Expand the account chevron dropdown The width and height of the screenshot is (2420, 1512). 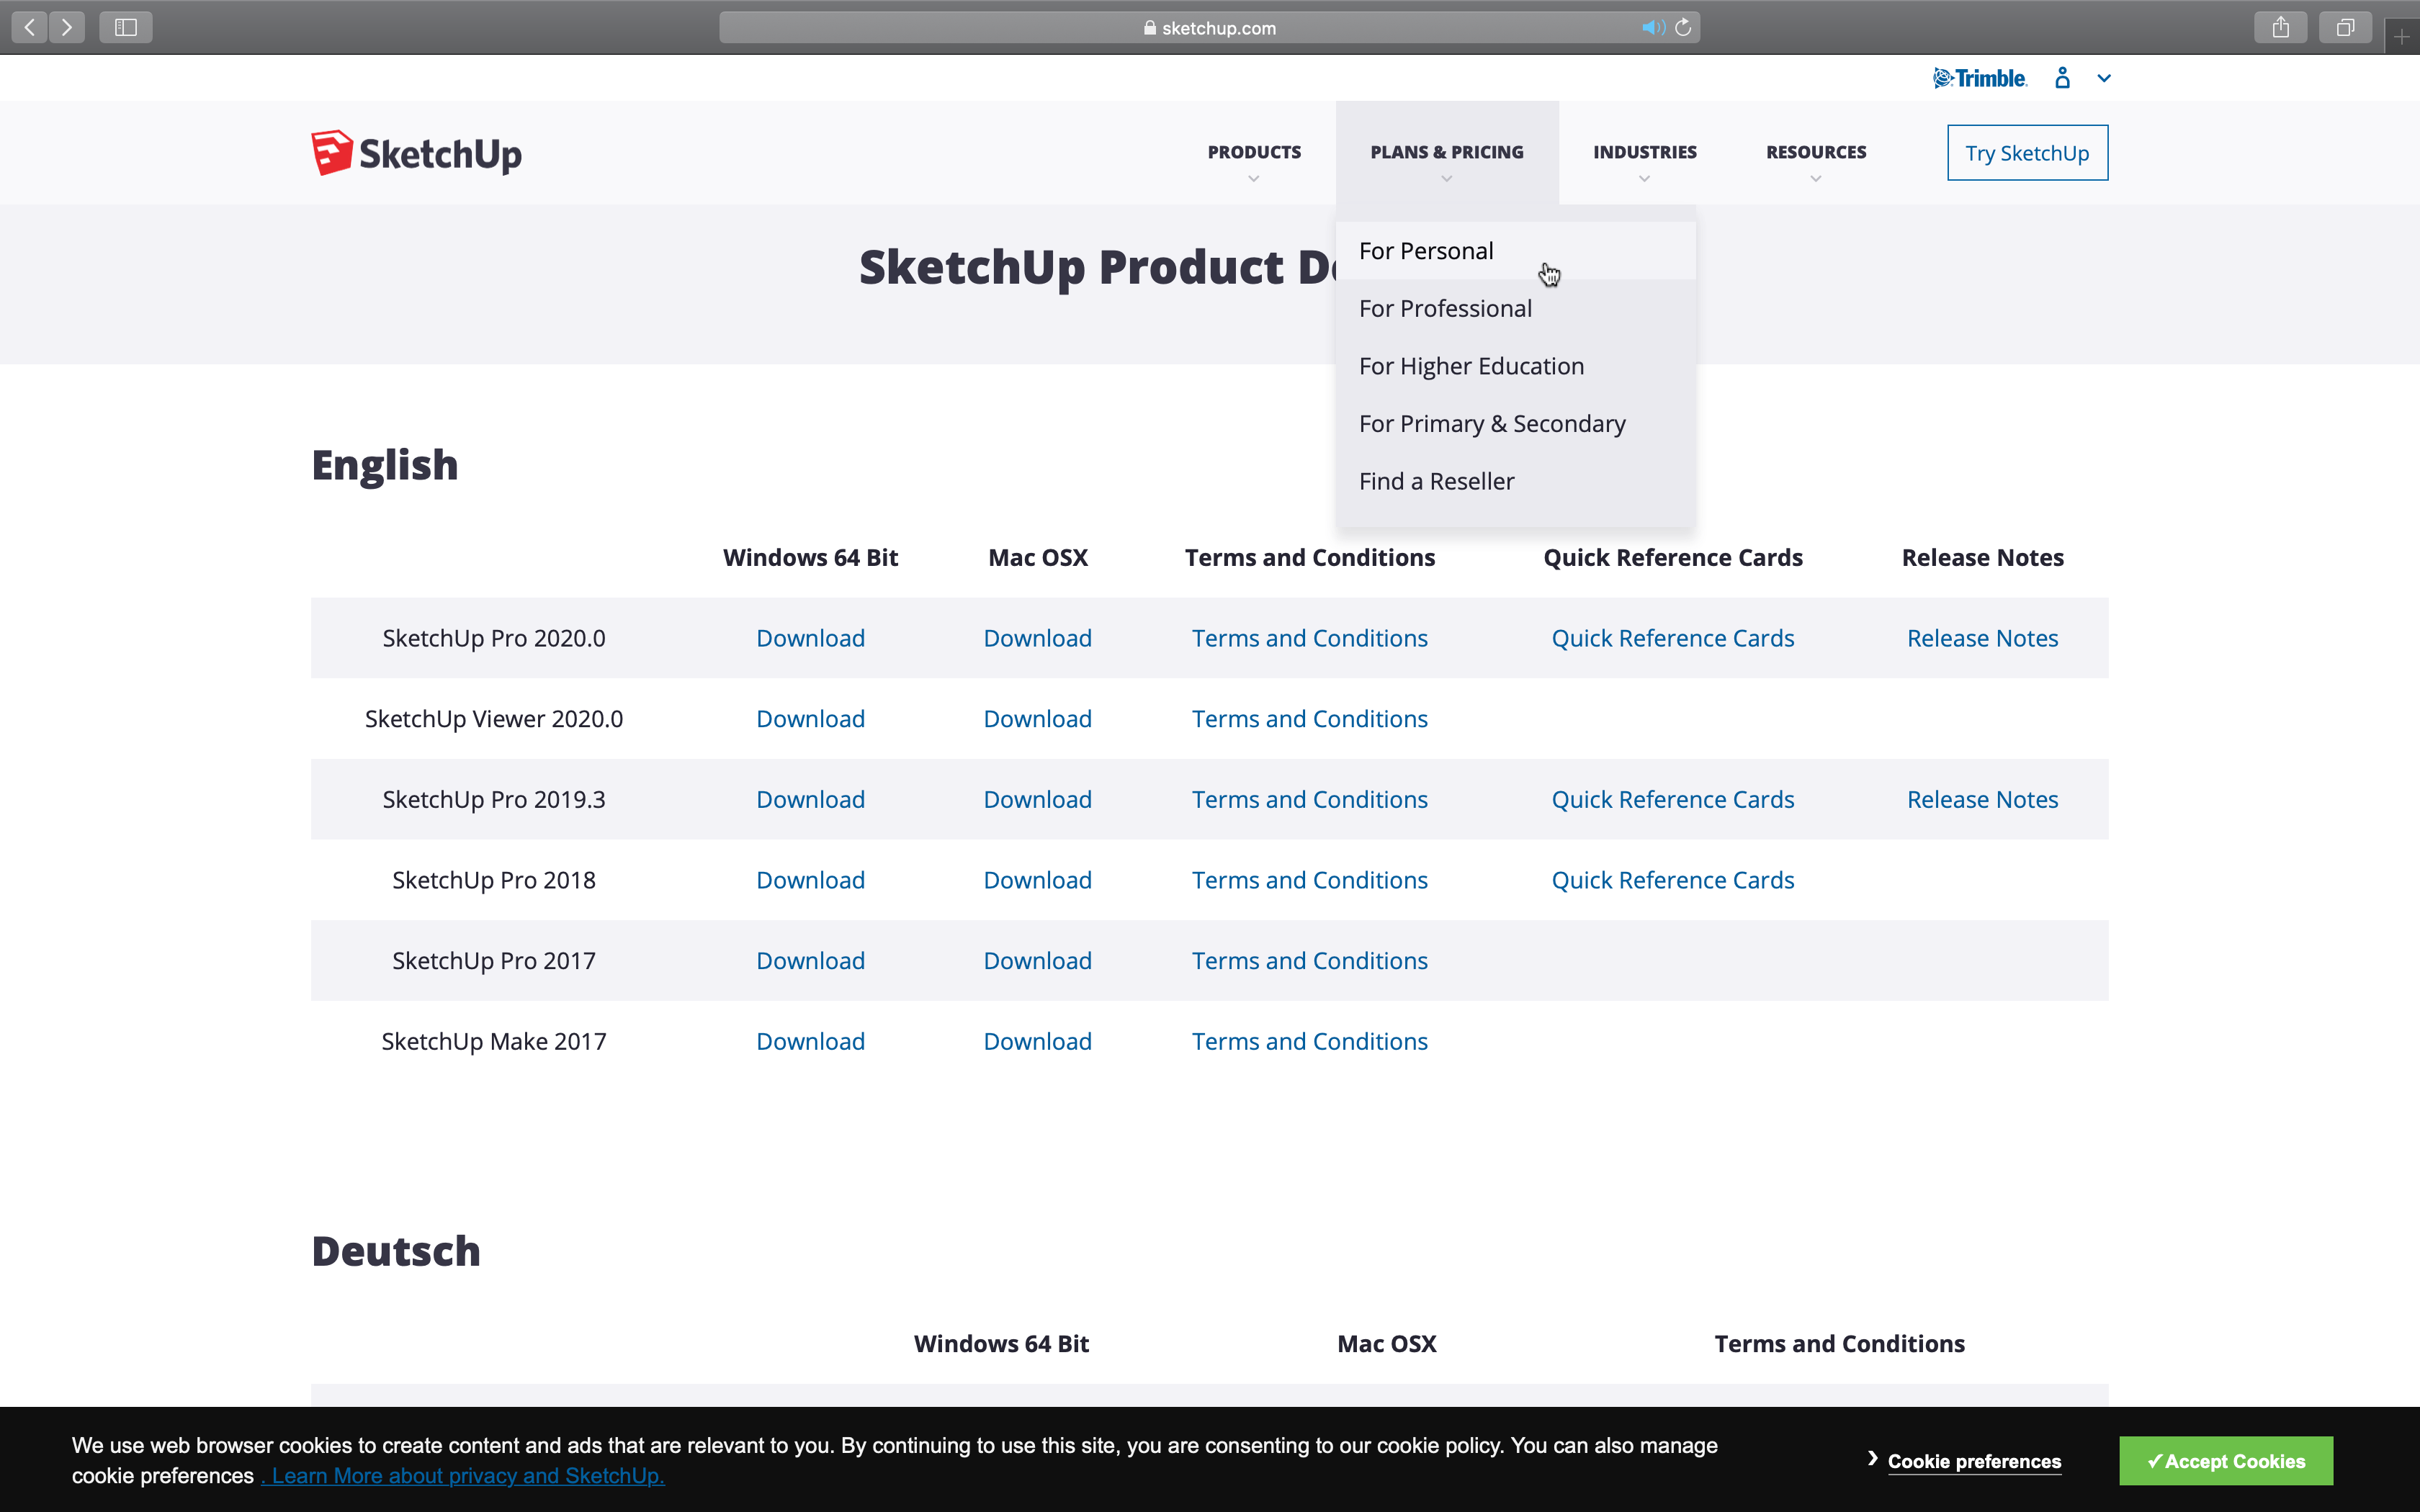(x=2104, y=78)
